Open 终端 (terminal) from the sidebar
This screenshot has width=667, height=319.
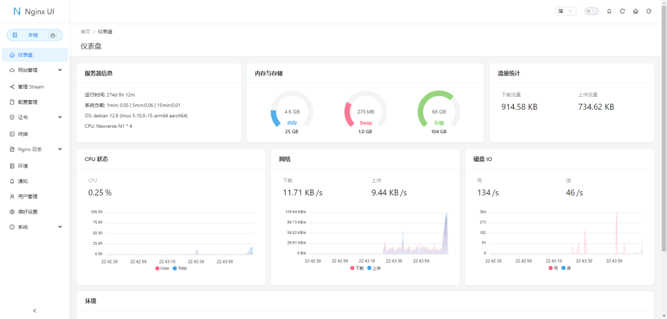(x=23, y=134)
